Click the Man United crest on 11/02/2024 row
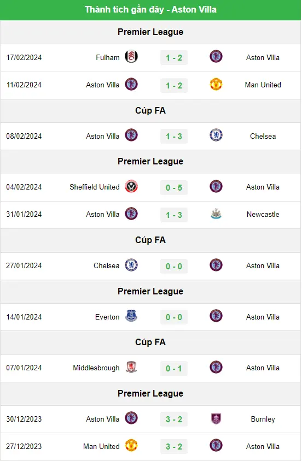The height and width of the screenshot is (461, 302). point(216,84)
